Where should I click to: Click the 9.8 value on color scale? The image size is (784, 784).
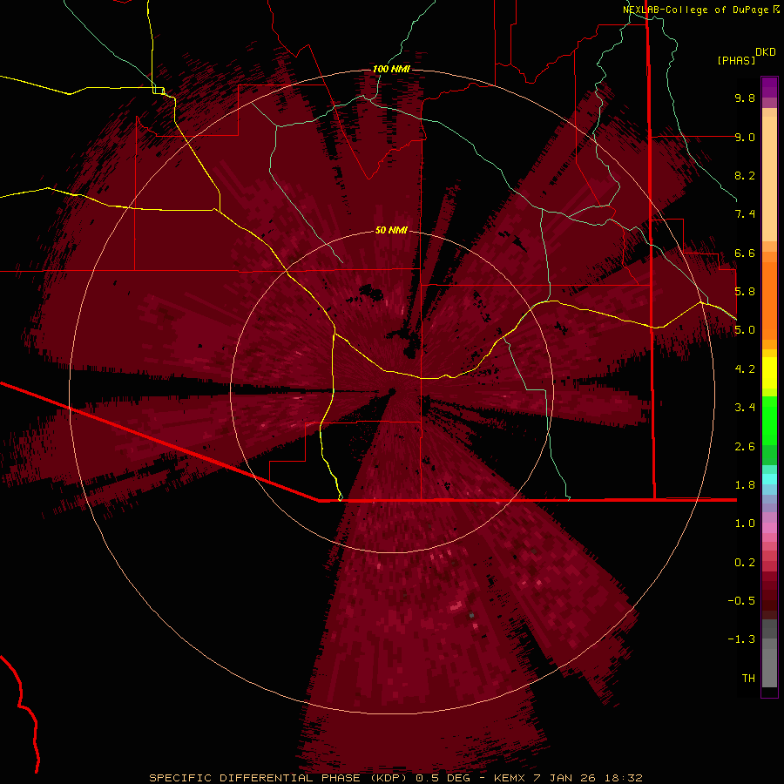pos(745,98)
